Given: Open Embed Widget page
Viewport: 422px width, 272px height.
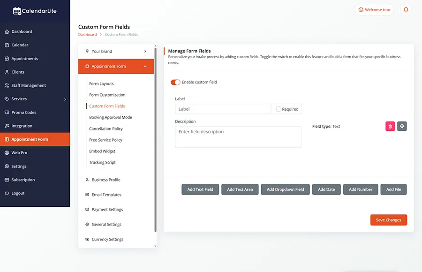Looking at the screenshot, I should click(x=102, y=151).
